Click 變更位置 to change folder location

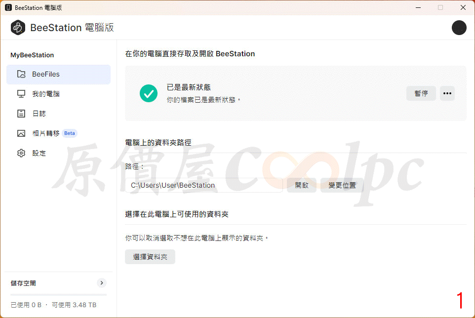[x=342, y=185]
